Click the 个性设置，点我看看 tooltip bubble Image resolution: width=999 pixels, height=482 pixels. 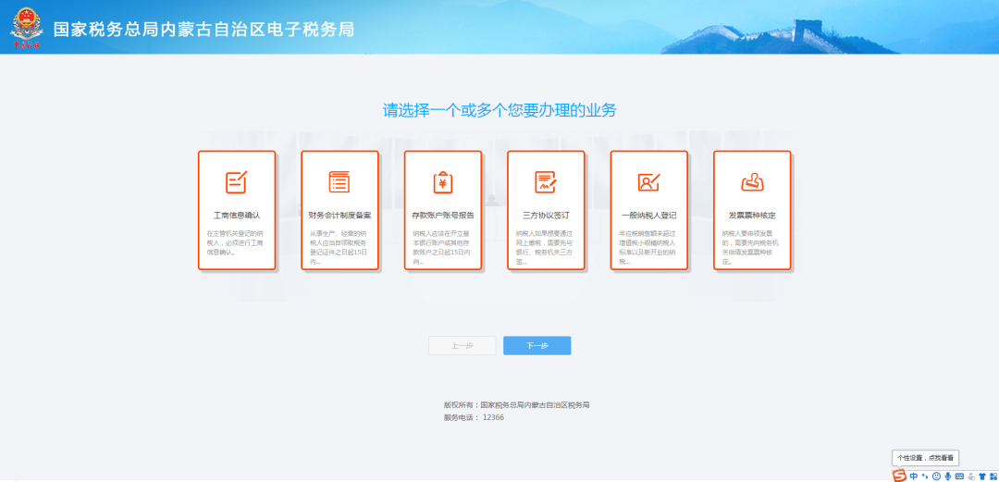[x=925, y=458]
